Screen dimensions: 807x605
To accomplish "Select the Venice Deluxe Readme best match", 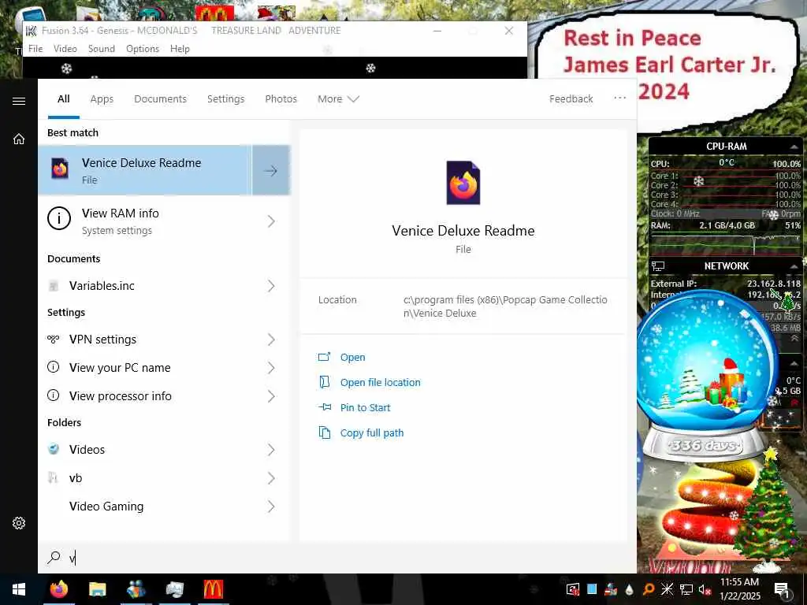I will tap(145, 170).
